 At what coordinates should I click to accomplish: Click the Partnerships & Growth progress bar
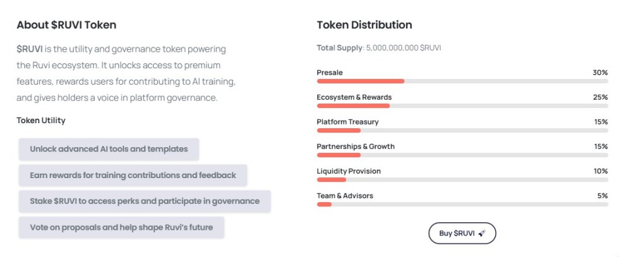tap(462, 155)
